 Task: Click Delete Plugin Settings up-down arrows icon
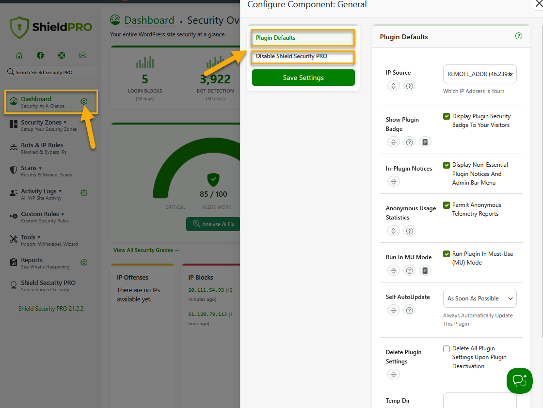pyautogui.click(x=393, y=374)
